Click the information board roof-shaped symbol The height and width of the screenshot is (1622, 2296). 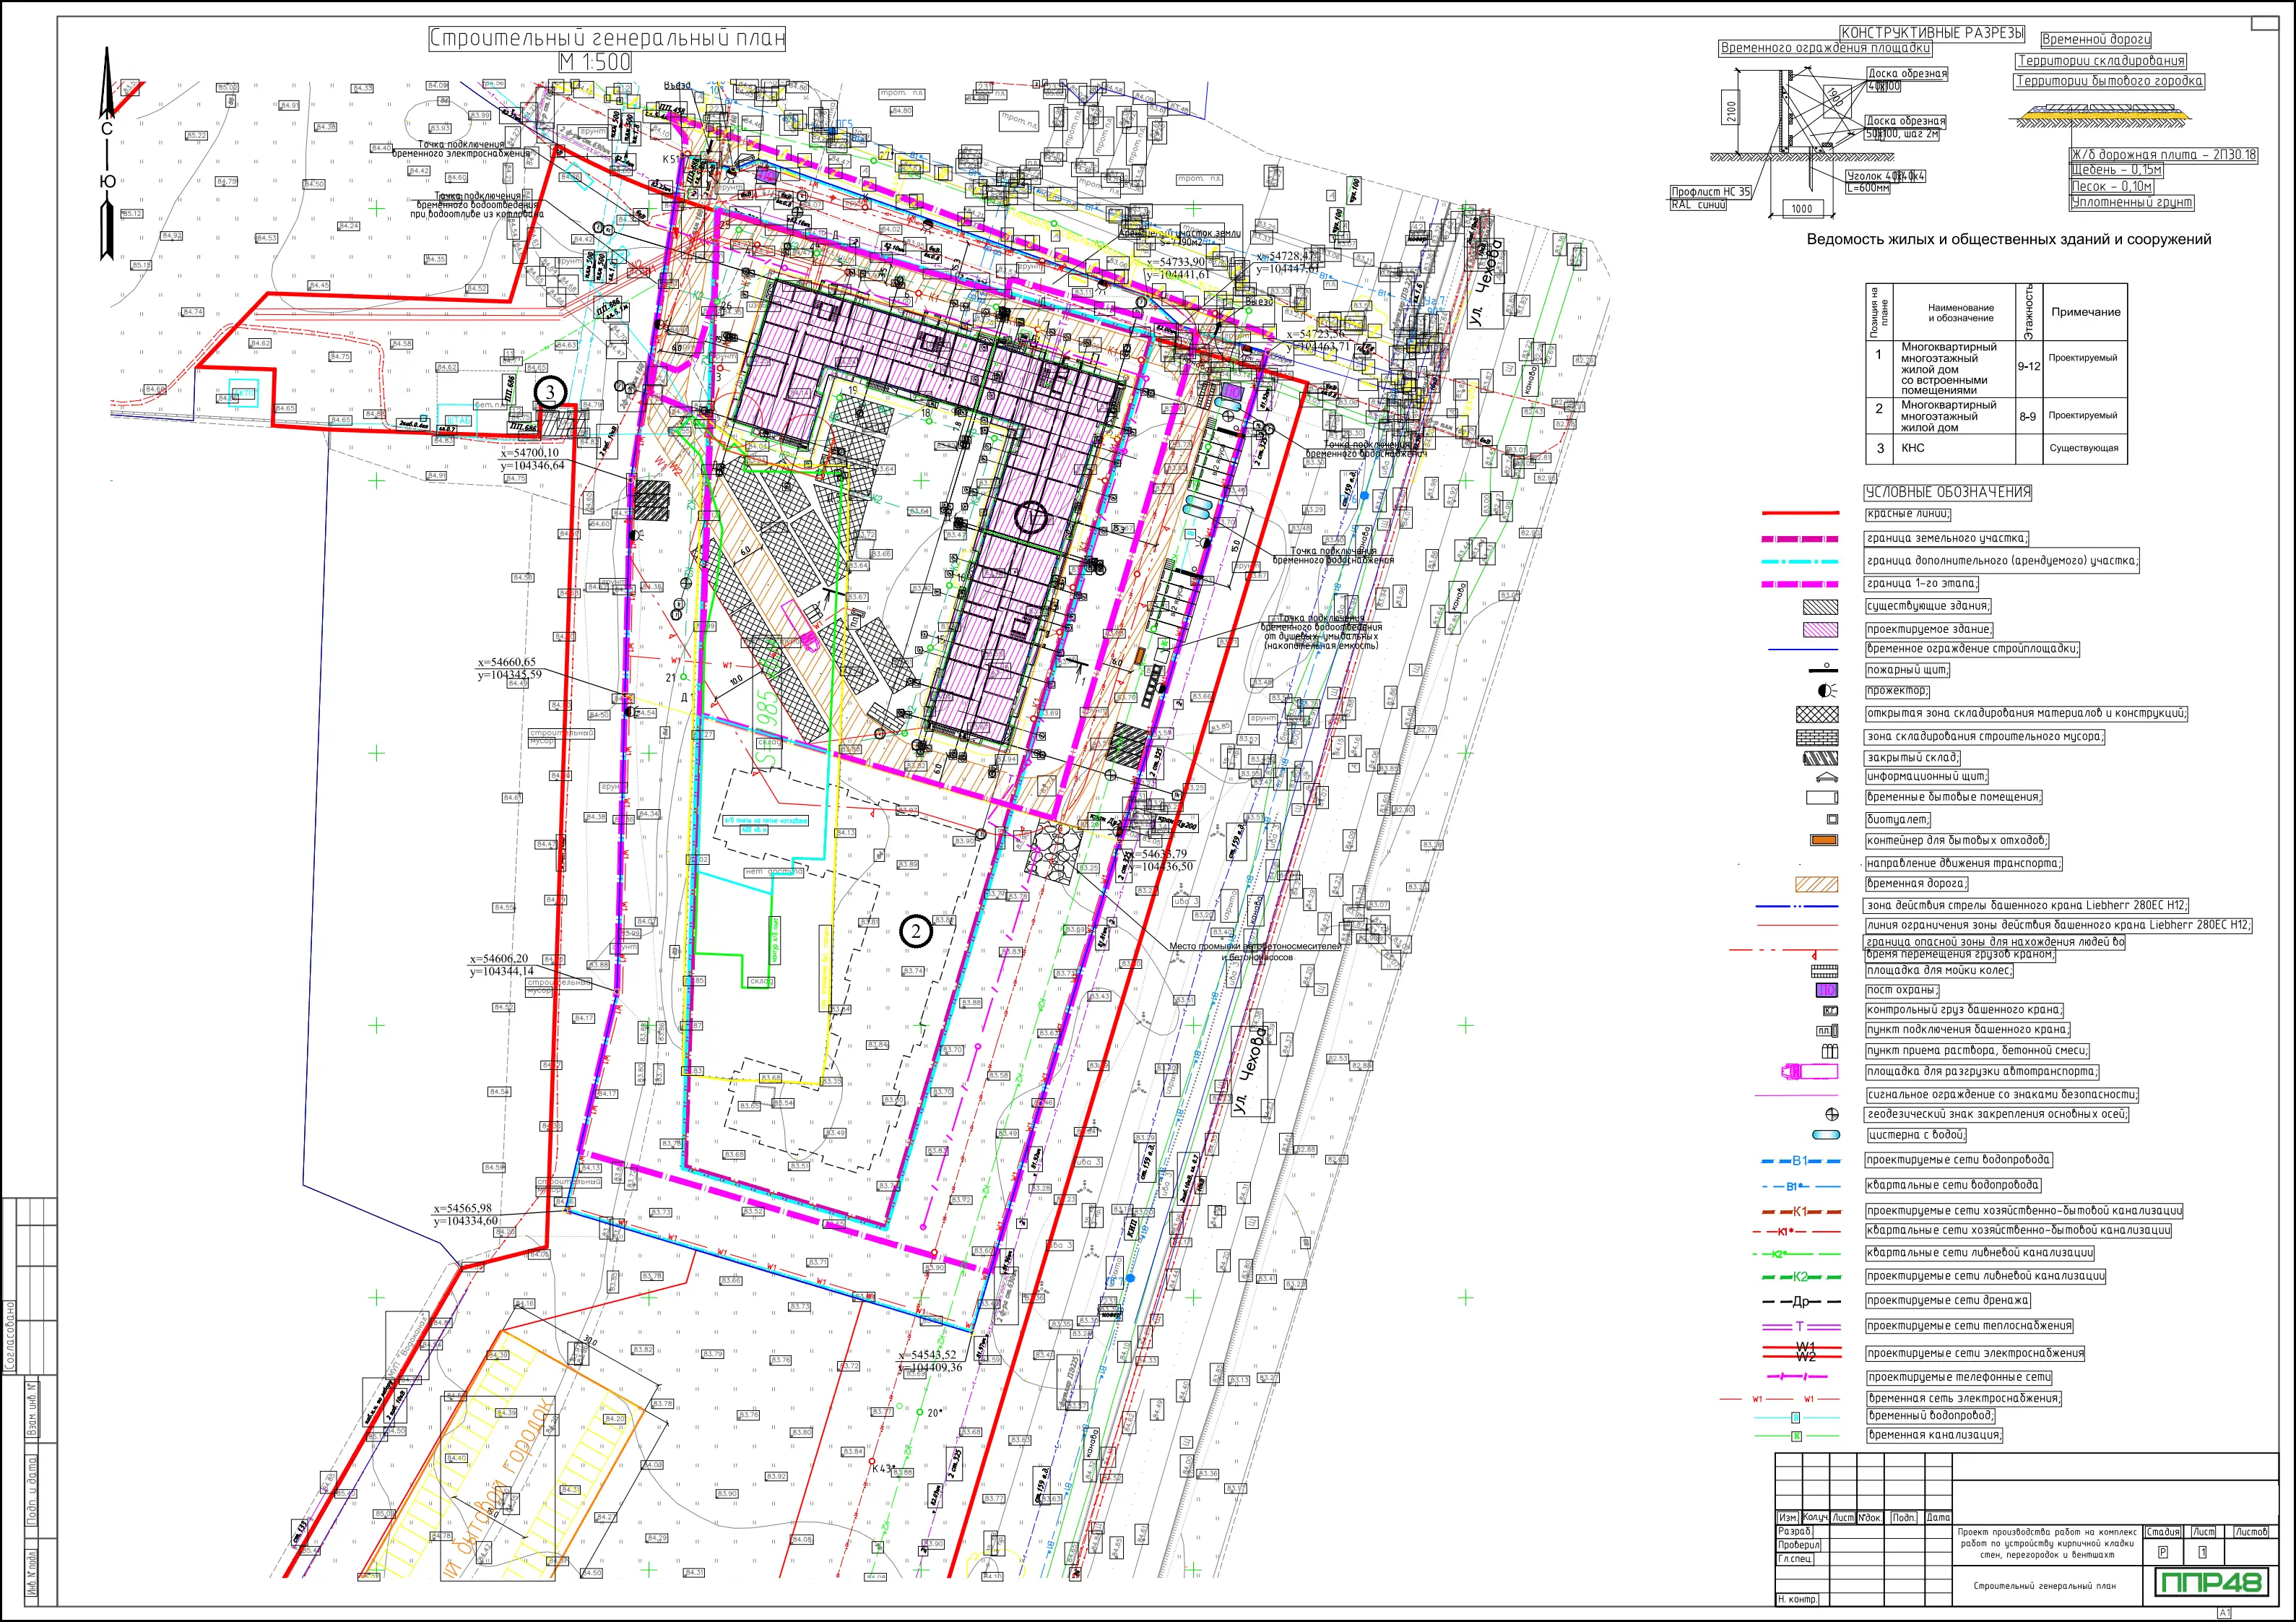coord(1826,777)
